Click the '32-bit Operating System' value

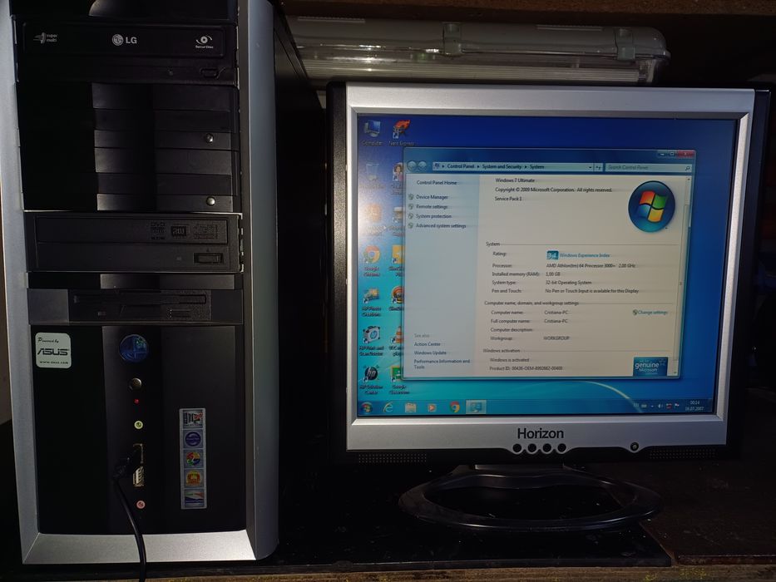[568, 283]
